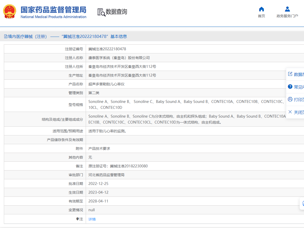Viewport: 304px width, 228px height.
Task: Click the 审批部门 row label
Action: pos(76,175)
